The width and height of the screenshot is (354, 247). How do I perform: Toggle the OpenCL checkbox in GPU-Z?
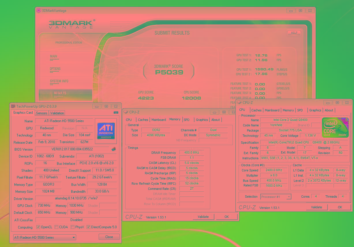(38, 227)
